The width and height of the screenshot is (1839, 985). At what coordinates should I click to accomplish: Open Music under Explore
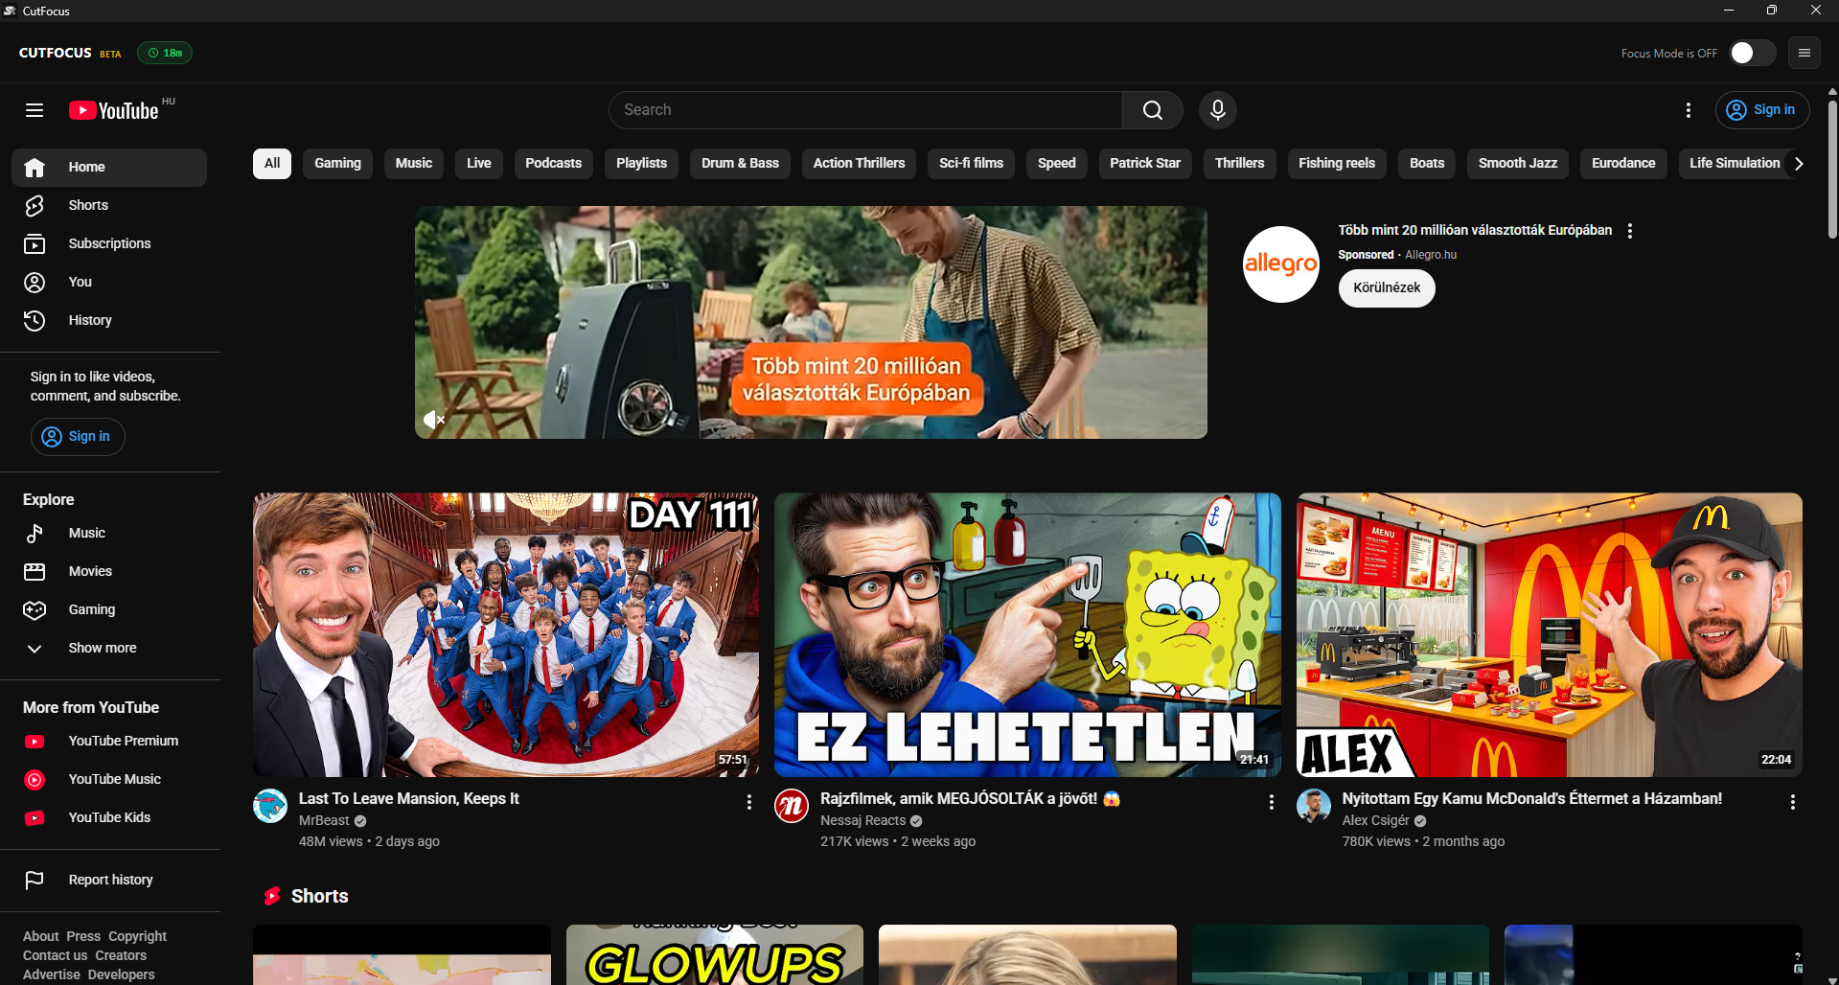[x=109, y=534]
